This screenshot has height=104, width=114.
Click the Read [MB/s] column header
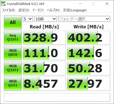coord(44,27)
